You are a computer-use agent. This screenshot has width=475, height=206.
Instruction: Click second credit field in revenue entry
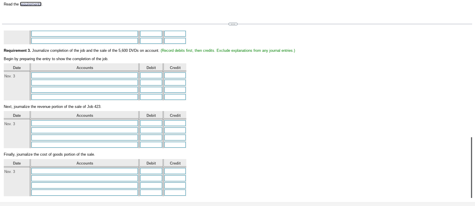pos(175,130)
